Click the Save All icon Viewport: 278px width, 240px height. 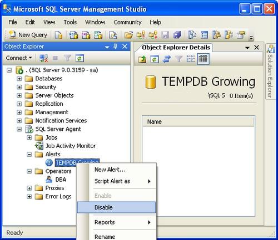177,35
